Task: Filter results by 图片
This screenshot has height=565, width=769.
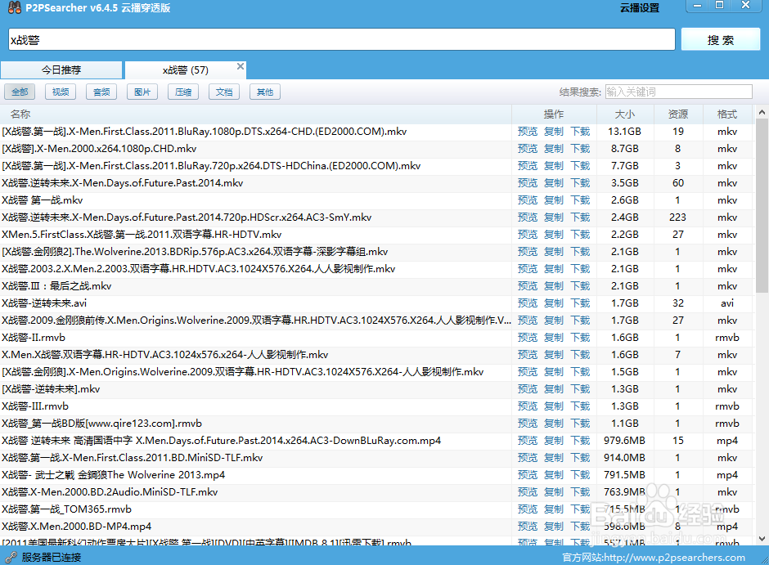Action: pyautogui.click(x=142, y=92)
